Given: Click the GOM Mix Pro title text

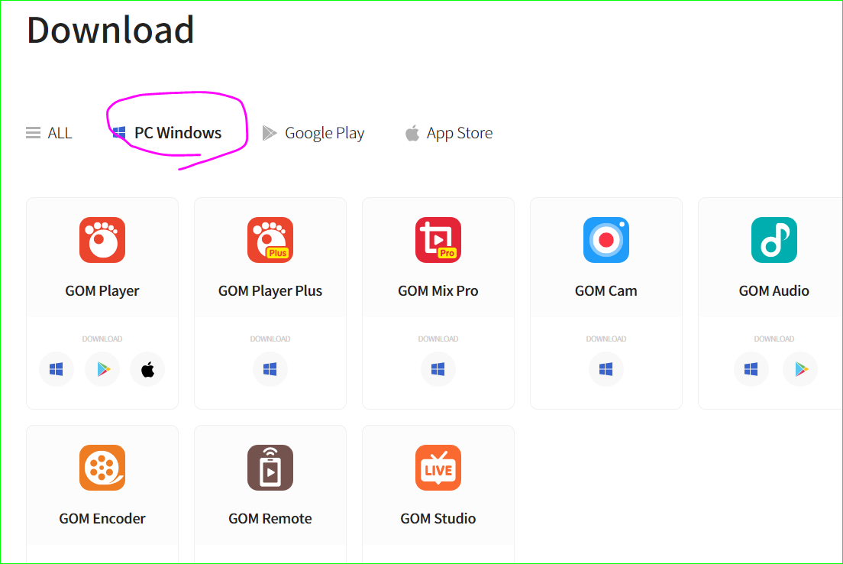Looking at the screenshot, I should click(x=438, y=291).
